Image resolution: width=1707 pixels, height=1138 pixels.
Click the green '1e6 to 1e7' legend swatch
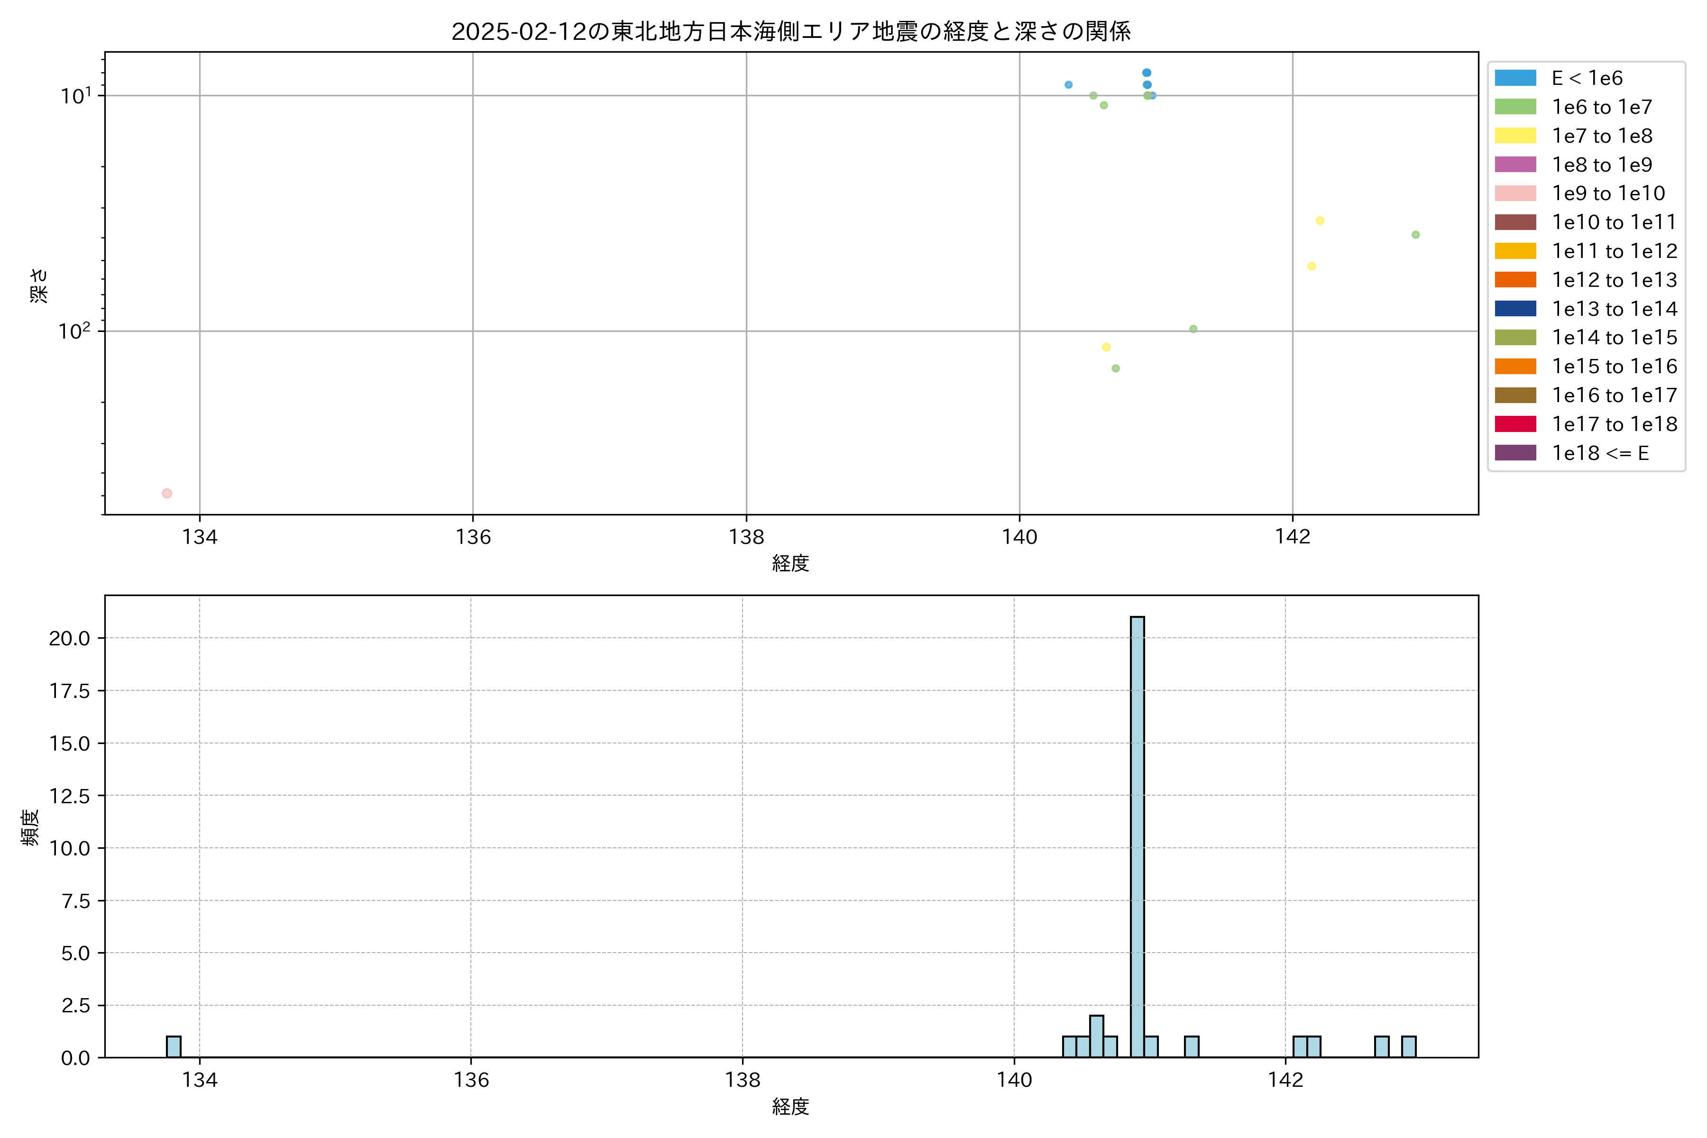(x=1515, y=108)
